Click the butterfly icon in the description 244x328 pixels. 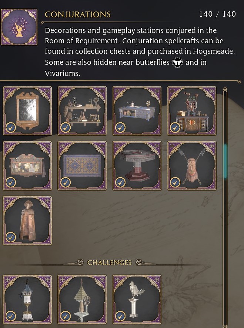point(177,62)
